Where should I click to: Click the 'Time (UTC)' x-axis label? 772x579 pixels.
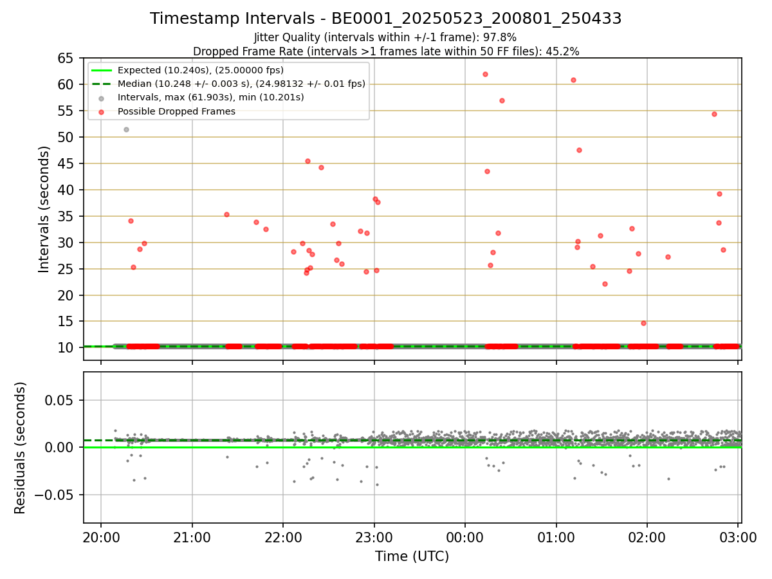point(412,556)
